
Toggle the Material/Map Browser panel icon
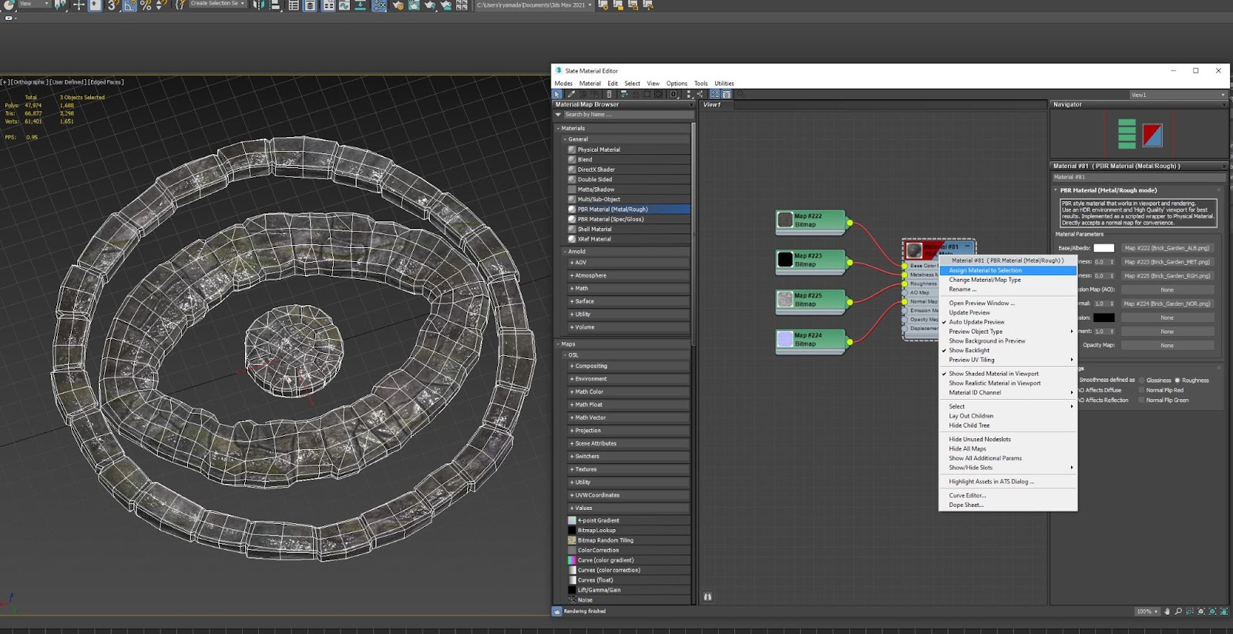(x=715, y=94)
